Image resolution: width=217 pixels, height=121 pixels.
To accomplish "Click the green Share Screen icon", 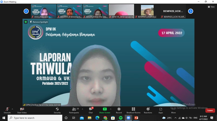I will click(105, 109).
